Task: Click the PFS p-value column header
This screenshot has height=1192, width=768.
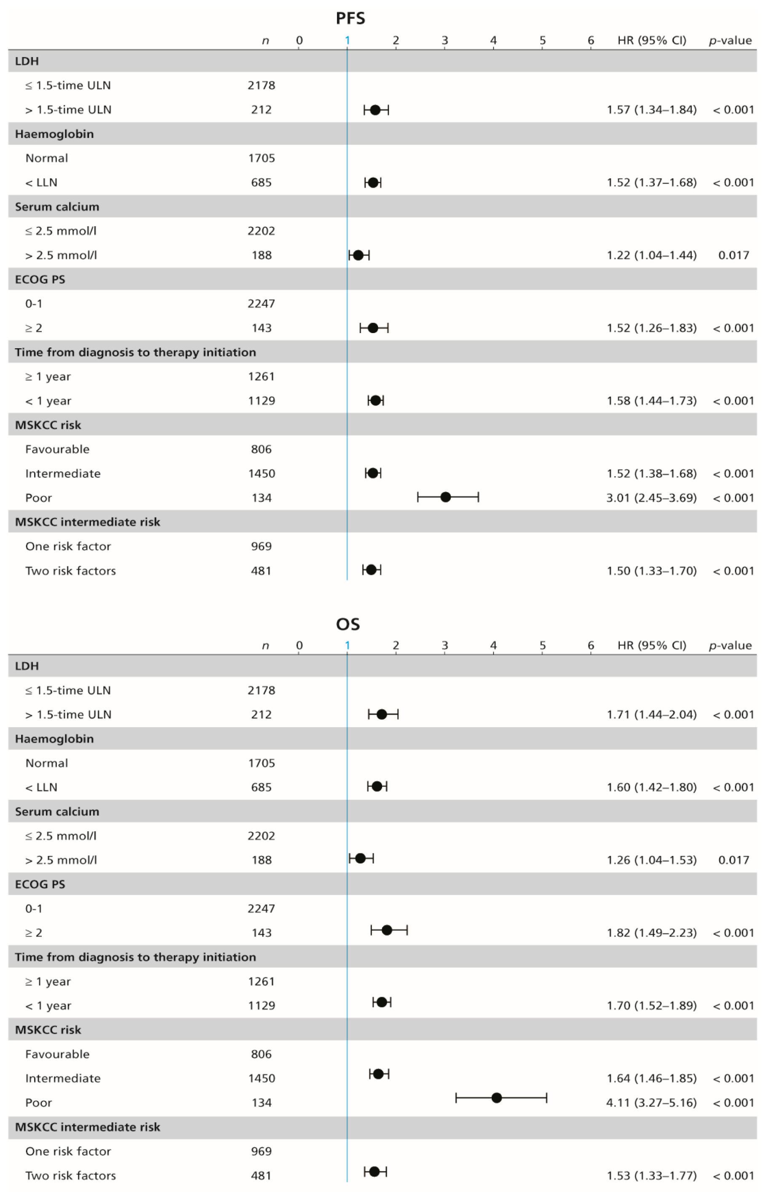Action: point(730,40)
